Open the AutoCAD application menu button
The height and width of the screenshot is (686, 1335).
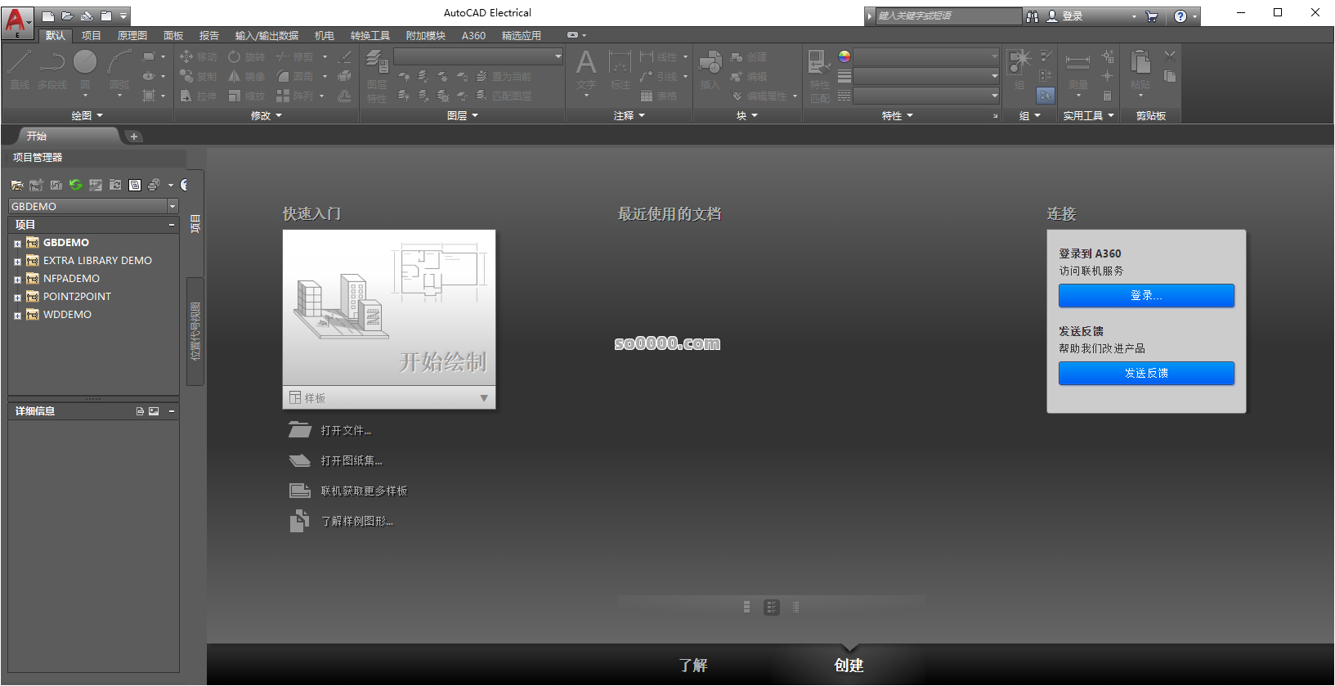coord(17,22)
